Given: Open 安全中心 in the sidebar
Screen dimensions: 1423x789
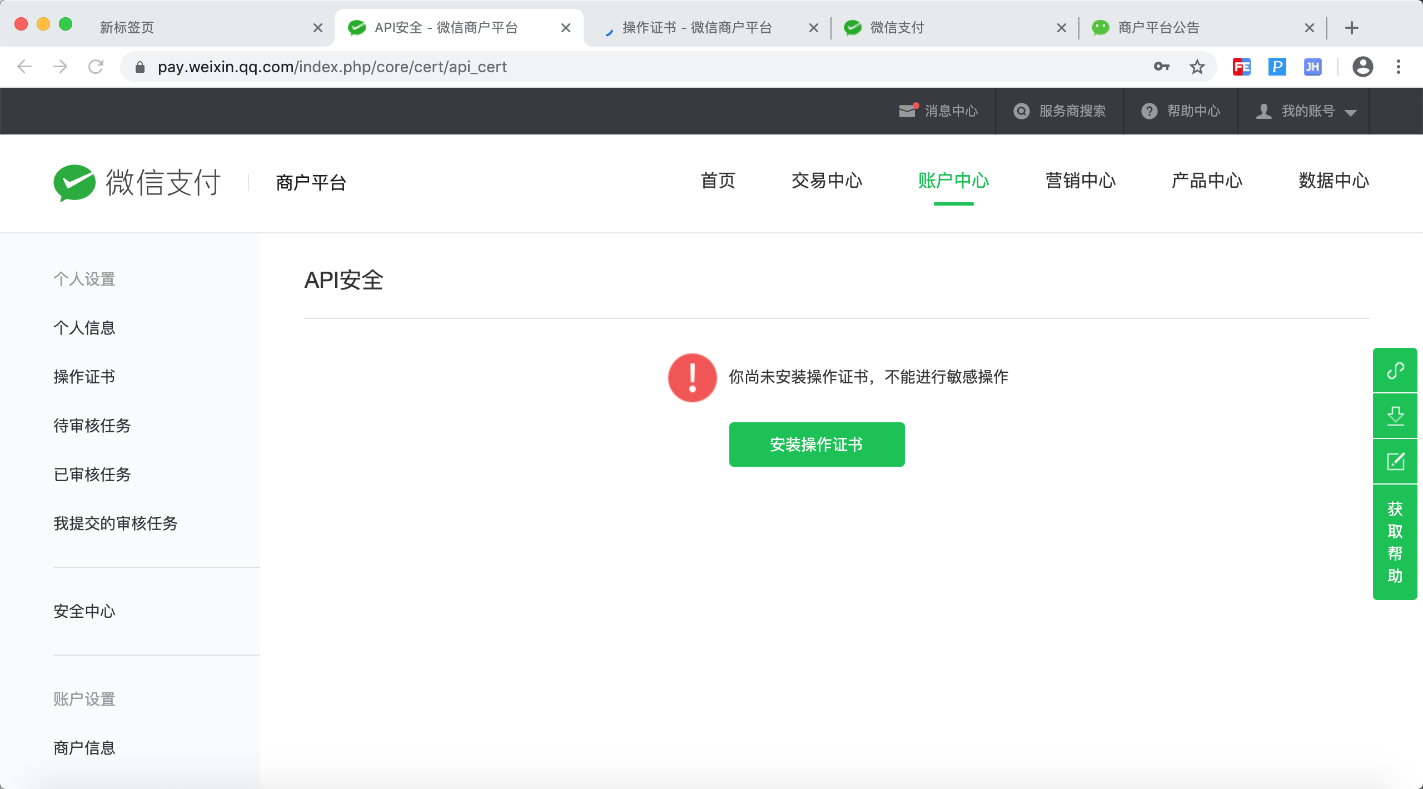Looking at the screenshot, I should [84, 611].
